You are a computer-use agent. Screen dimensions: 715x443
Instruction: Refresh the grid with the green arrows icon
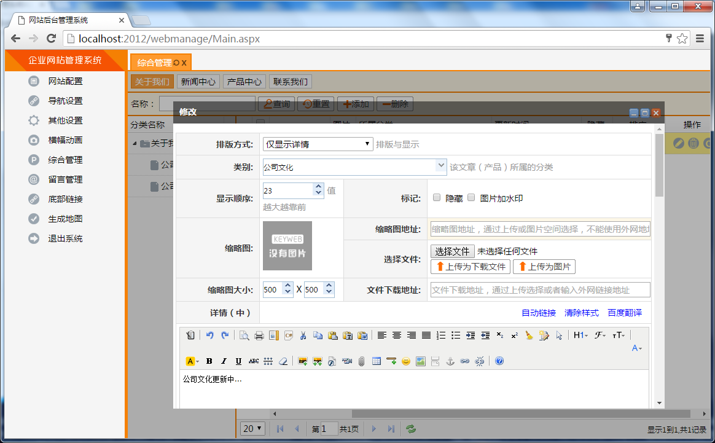tap(411, 429)
